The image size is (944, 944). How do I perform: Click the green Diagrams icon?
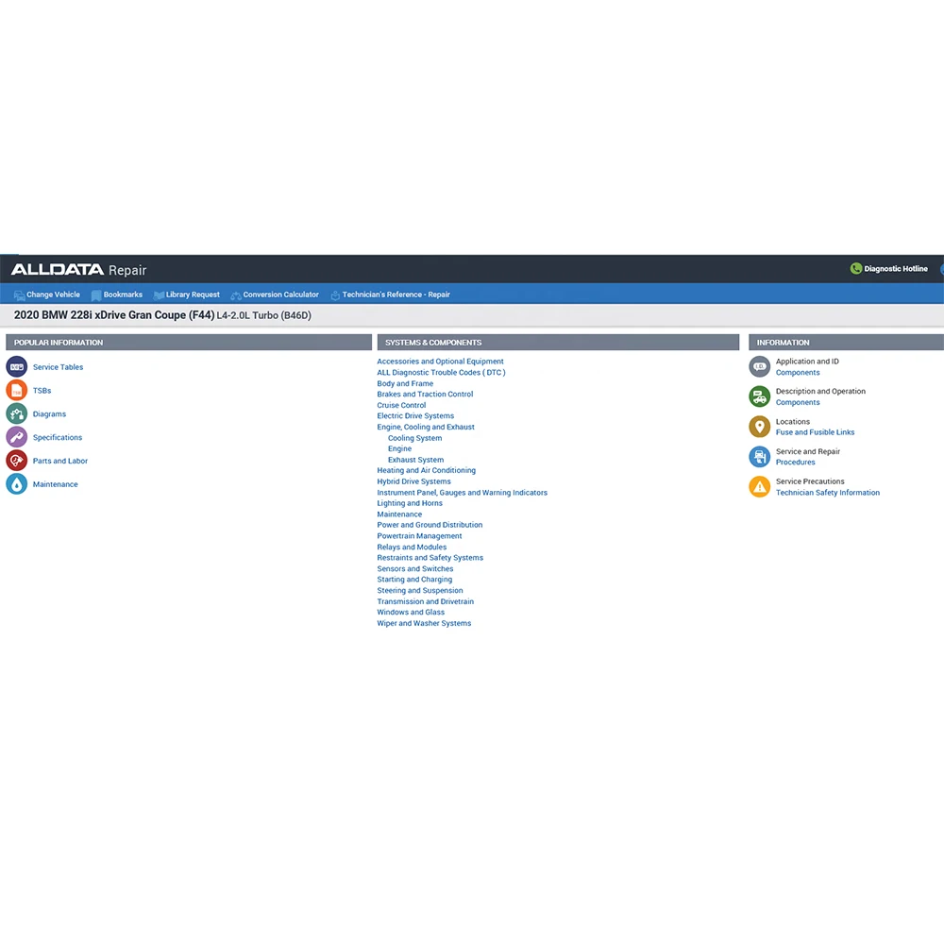tap(17, 413)
